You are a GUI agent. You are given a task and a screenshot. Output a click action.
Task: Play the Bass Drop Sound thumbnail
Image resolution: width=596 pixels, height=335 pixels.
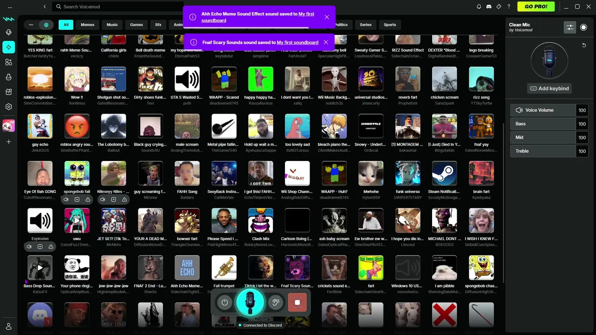[40, 268]
